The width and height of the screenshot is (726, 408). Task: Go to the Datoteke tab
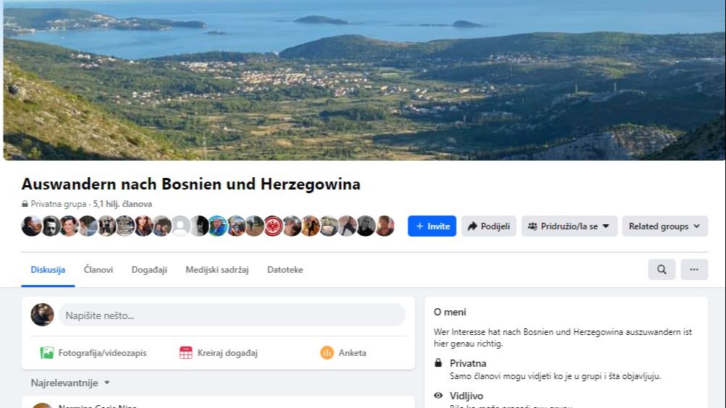pos(285,270)
